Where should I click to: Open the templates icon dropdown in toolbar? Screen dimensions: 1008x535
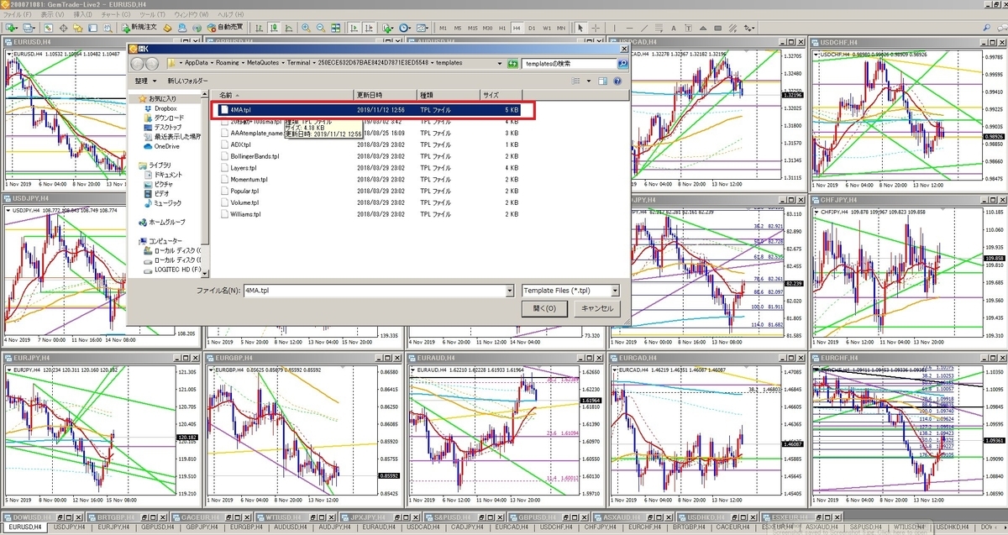pyautogui.click(x=424, y=28)
